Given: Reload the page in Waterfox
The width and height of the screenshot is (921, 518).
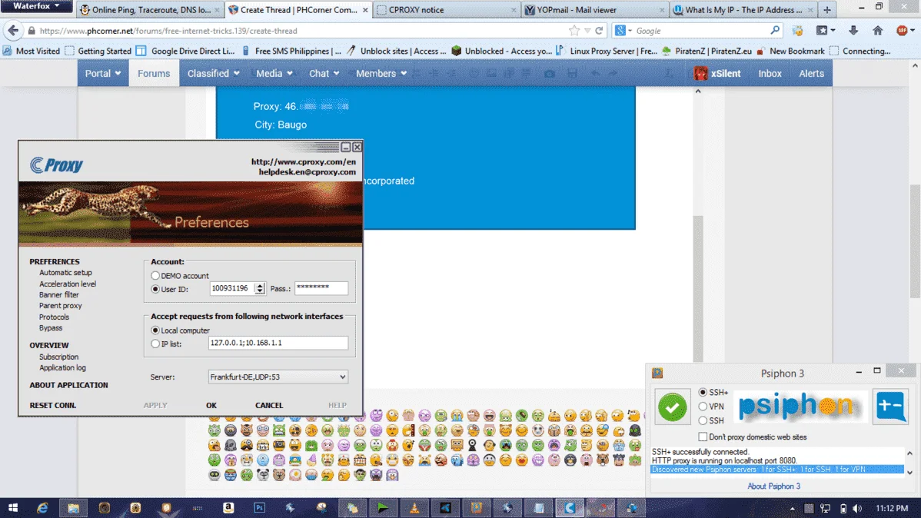Looking at the screenshot, I should [599, 31].
